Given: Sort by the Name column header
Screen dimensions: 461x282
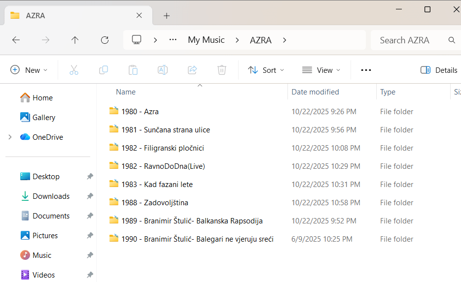Looking at the screenshot, I should (x=126, y=92).
